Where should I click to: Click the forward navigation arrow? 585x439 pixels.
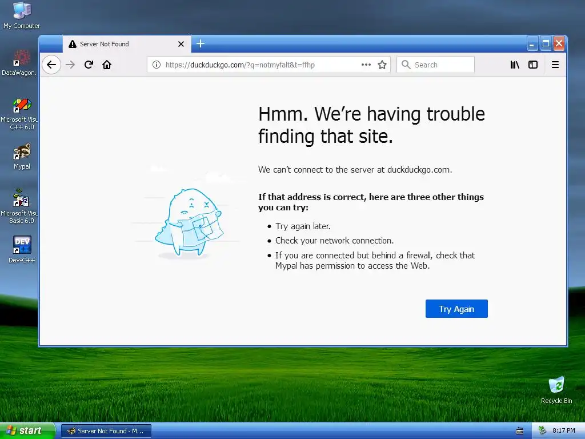coord(70,65)
